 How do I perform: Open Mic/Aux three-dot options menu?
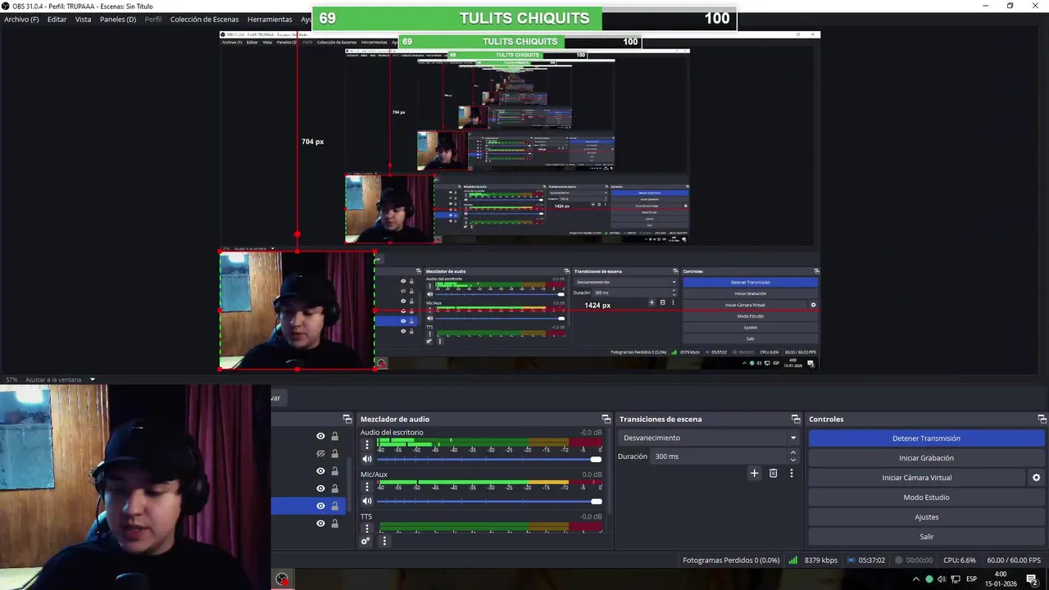pyautogui.click(x=367, y=486)
